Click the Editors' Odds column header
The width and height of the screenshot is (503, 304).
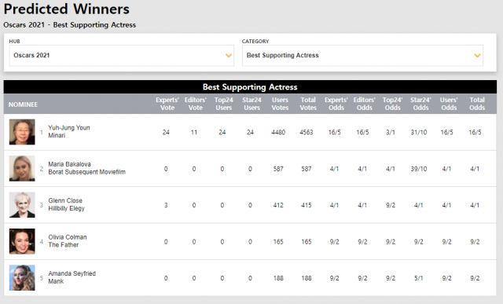coord(365,104)
